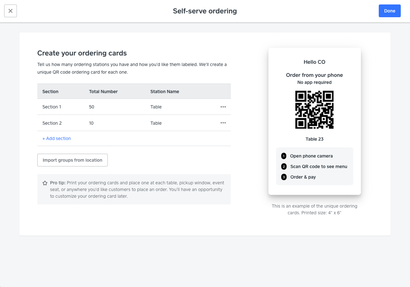
Task: Open Section 2 three-dot menu
Action: [x=223, y=123]
